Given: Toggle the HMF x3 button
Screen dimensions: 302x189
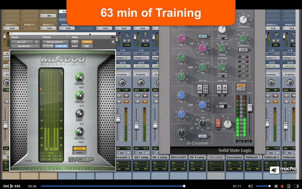Looking at the screenshot, I should click(203, 36).
